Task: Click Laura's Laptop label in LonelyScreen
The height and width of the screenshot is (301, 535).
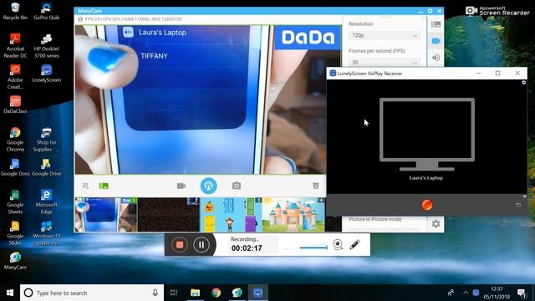Action: pyautogui.click(x=426, y=178)
